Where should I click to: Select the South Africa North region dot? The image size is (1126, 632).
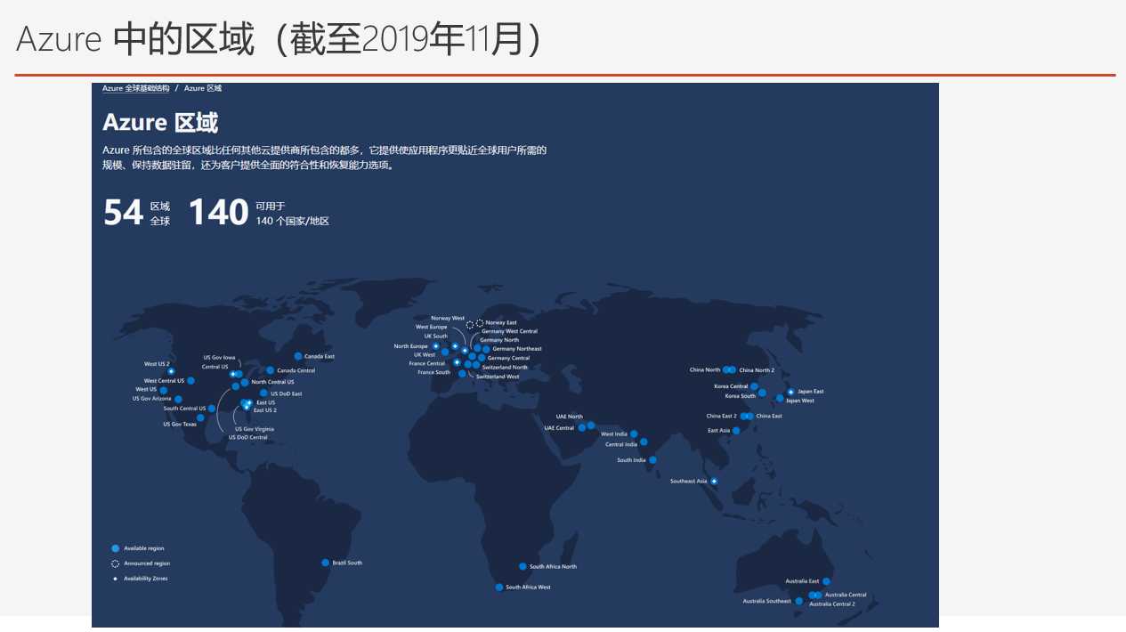click(x=522, y=566)
